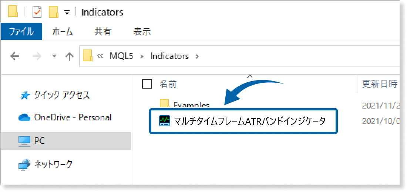The width and height of the screenshot is (407, 192).
Task: Click the Indicators window title text
Action: click(102, 12)
